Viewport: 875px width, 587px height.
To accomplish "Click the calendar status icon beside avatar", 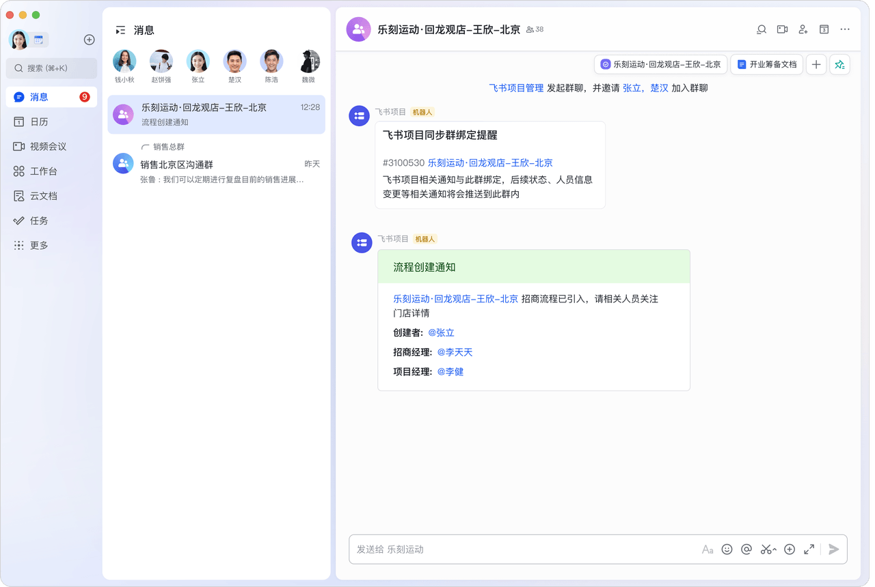I will click(x=38, y=40).
